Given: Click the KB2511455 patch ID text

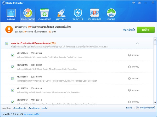Looking at the screenshot, I should [x=22, y=65].
